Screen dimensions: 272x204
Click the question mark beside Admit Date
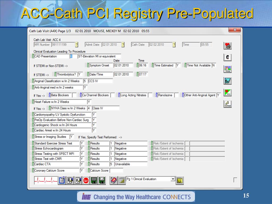click(123, 45)
